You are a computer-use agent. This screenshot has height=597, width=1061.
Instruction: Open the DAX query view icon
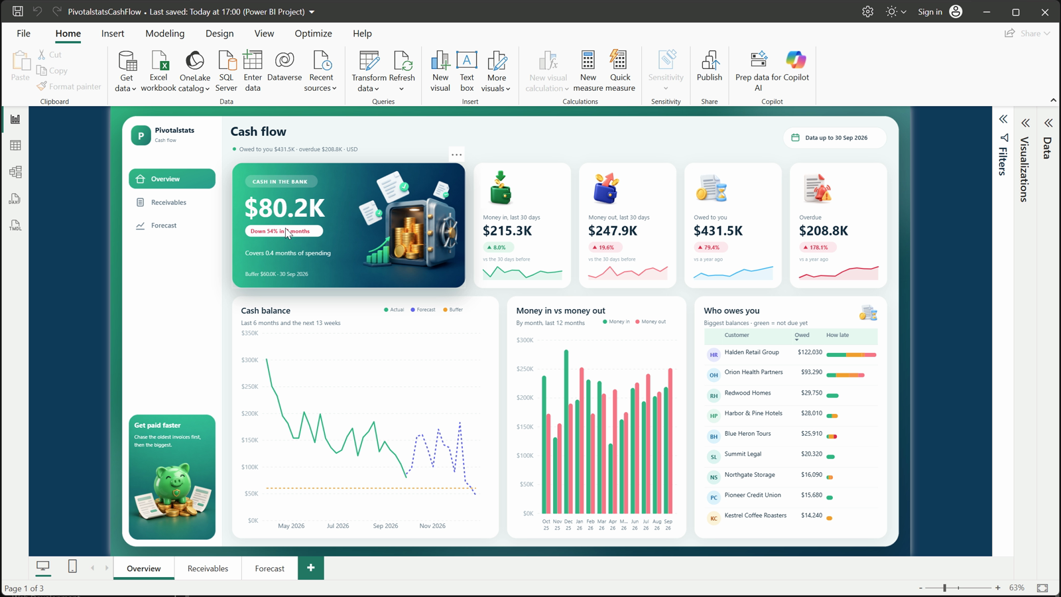[15, 199]
